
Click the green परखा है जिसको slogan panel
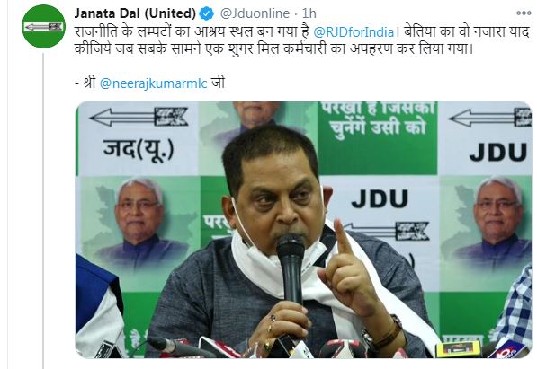(377, 137)
